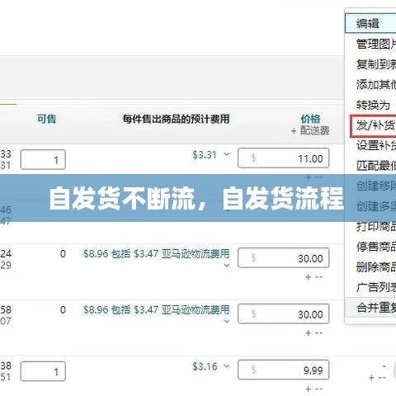Screen dimensions: 396x396
Task: Choose 转换为 menu entry
Action: point(373,105)
